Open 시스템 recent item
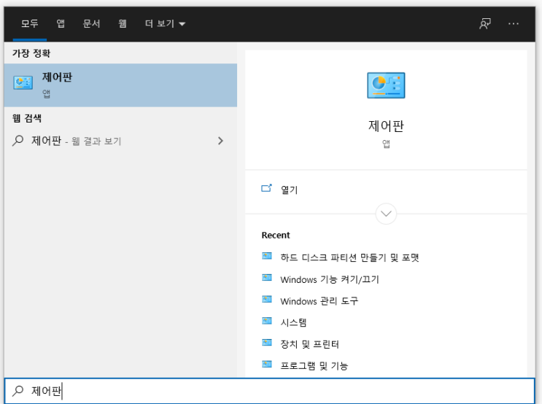This screenshot has height=404, width=542. click(293, 322)
